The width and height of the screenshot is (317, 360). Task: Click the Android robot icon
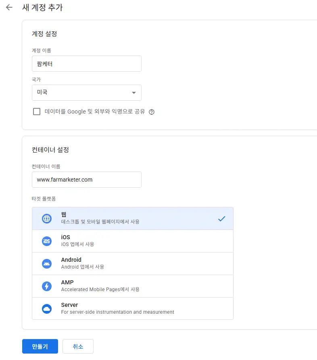click(x=47, y=264)
